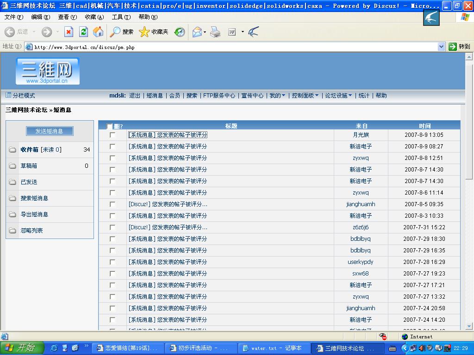The image size is (474, 355).
Task: Open the 宣传中心 link
Action: coord(252,95)
